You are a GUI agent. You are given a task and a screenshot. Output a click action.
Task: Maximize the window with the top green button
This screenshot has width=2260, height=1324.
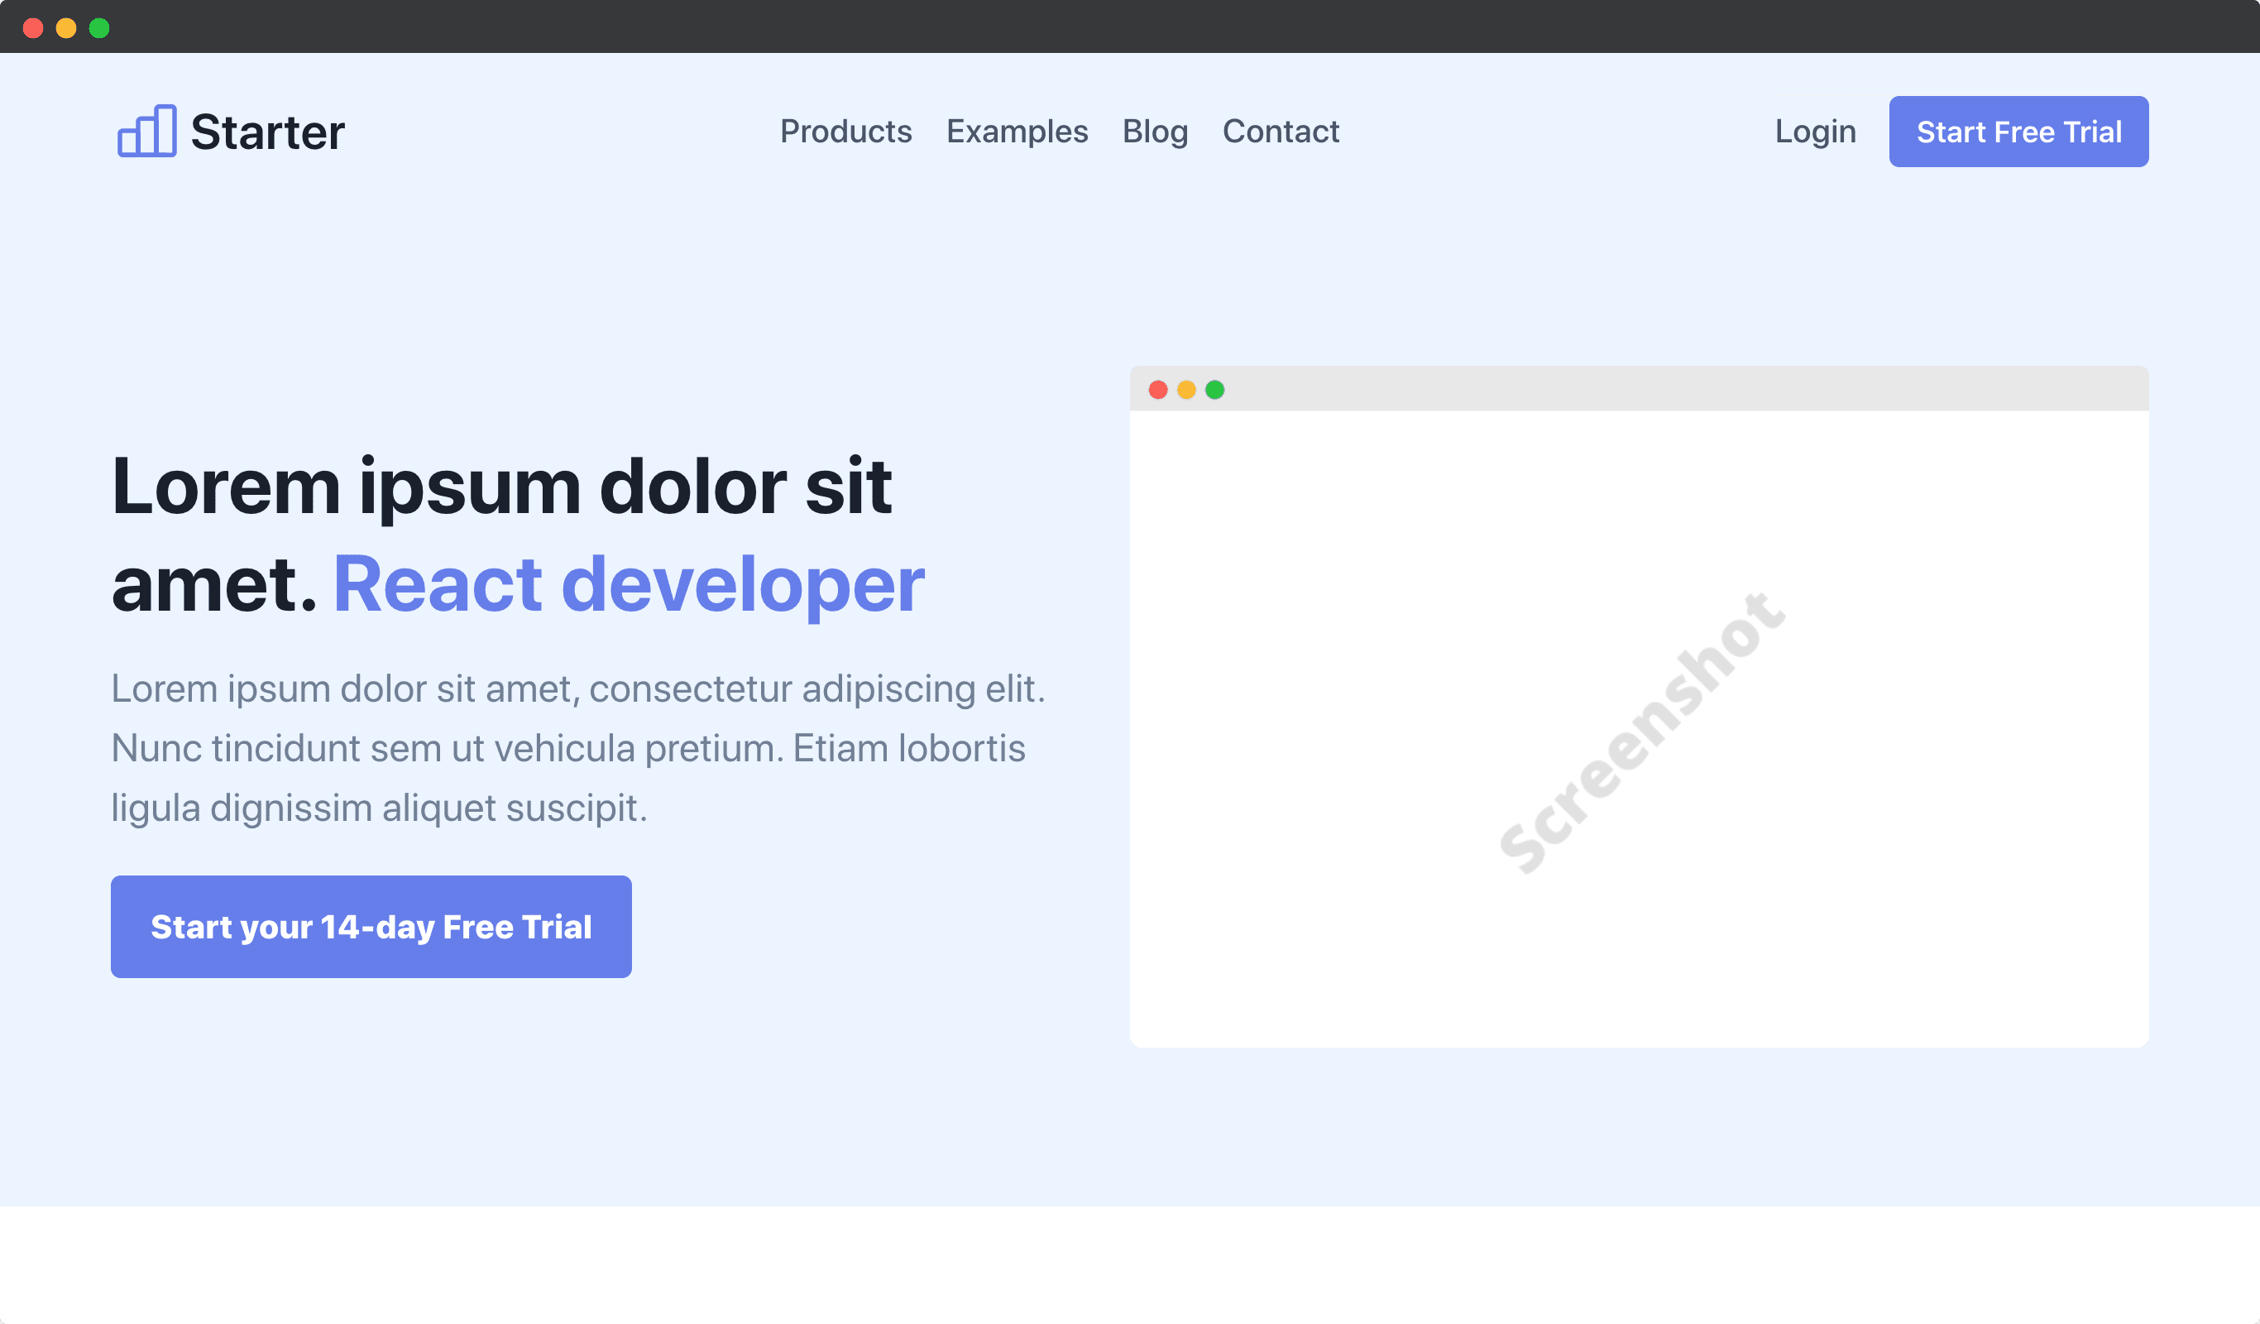99,28
